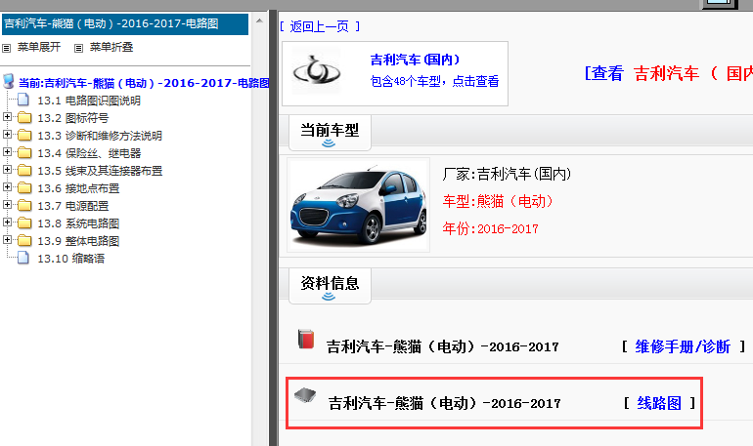
Task: Open the 吉利汽车(国内) brand link
Action: (415, 60)
